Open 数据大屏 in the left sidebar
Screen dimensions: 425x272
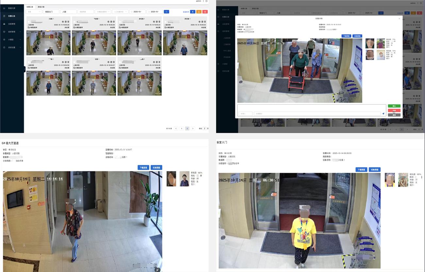[12, 8]
